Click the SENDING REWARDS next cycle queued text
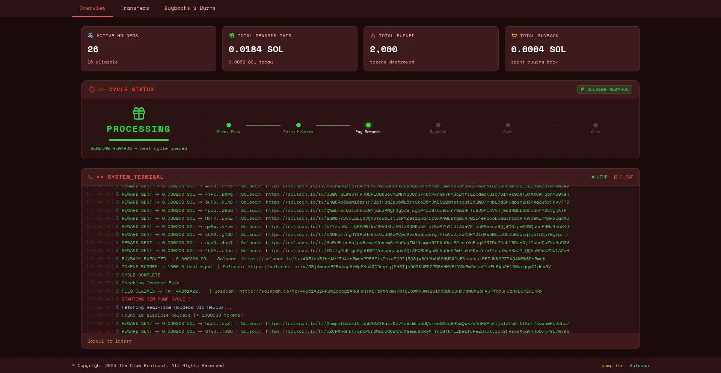Viewport: 721px width, 373px height. click(x=139, y=148)
